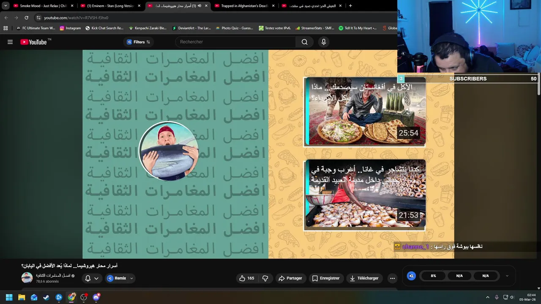Focus the Rechercher search field
Screen dimensions: 541x304
pyautogui.click(x=235, y=42)
